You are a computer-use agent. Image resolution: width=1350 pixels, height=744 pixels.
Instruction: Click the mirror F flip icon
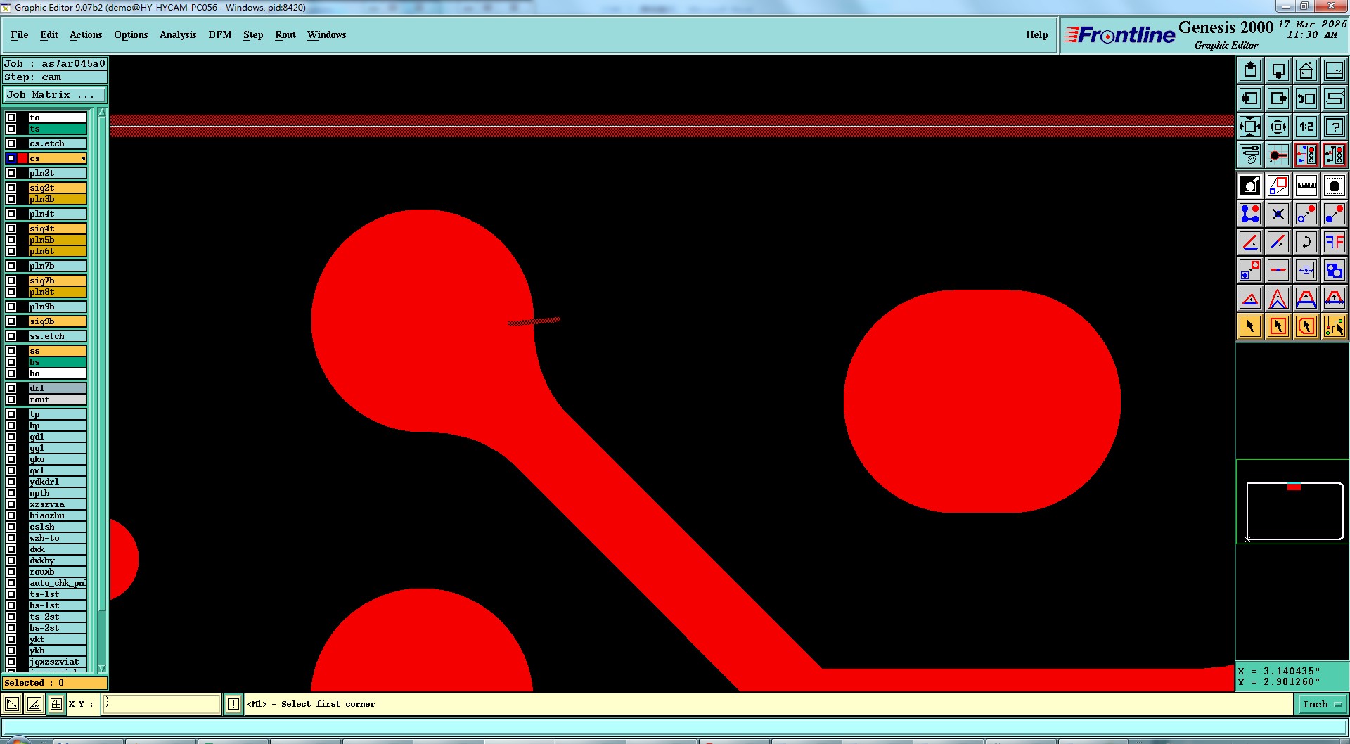pyautogui.click(x=1334, y=242)
